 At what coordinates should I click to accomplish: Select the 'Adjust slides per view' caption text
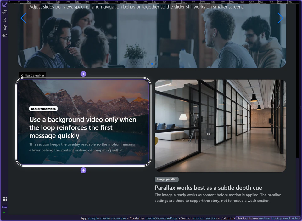137,7
